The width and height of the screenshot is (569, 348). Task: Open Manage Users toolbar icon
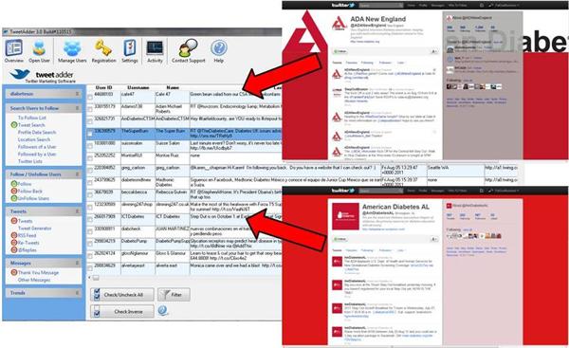tap(72, 51)
